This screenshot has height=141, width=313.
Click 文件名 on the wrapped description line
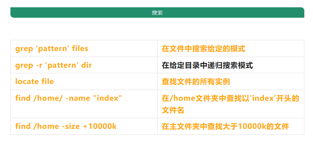(x=173, y=110)
